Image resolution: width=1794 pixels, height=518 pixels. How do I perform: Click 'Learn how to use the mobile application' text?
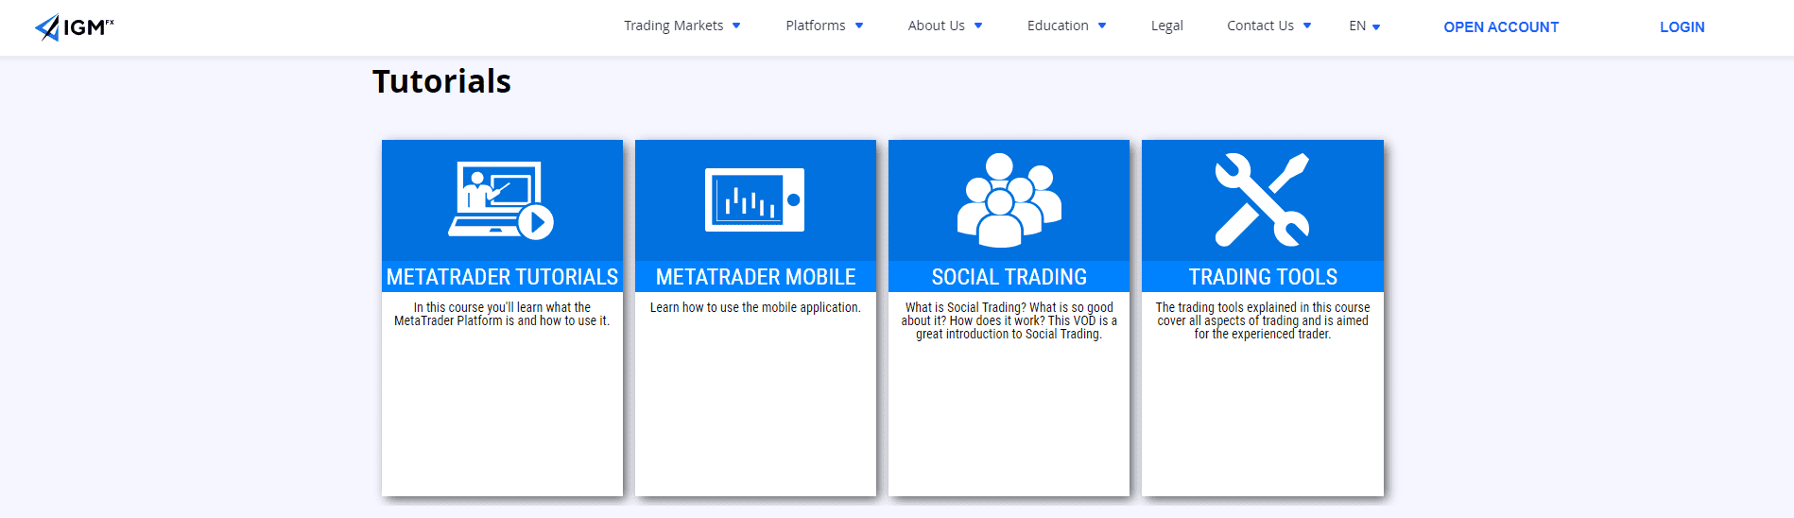click(755, 307)
